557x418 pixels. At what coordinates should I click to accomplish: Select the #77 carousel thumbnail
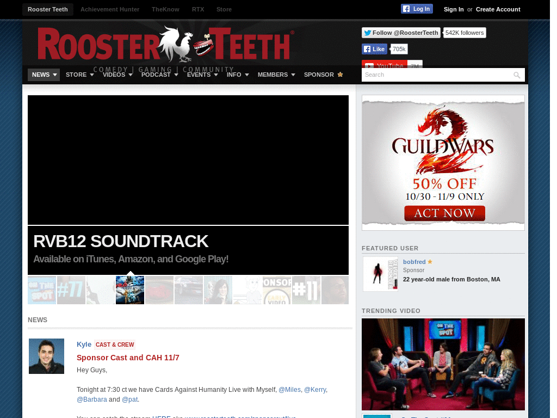pyautogui.click(x=71, y=290)
